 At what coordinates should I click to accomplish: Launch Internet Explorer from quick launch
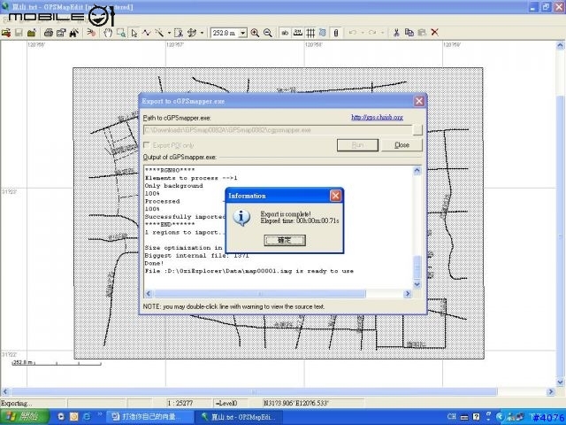[87, 417]
